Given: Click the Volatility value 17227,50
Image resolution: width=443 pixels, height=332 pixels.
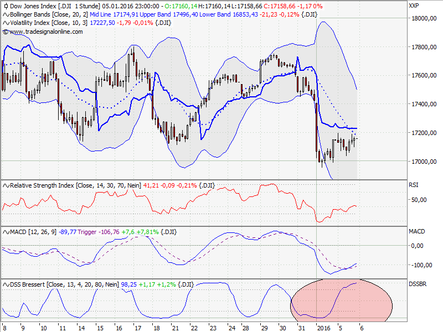Looking at the screenshot, I should click(102, 23).
